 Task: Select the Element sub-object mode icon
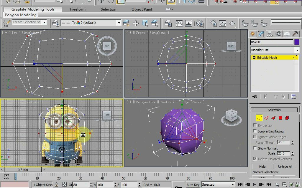point(287,117)
